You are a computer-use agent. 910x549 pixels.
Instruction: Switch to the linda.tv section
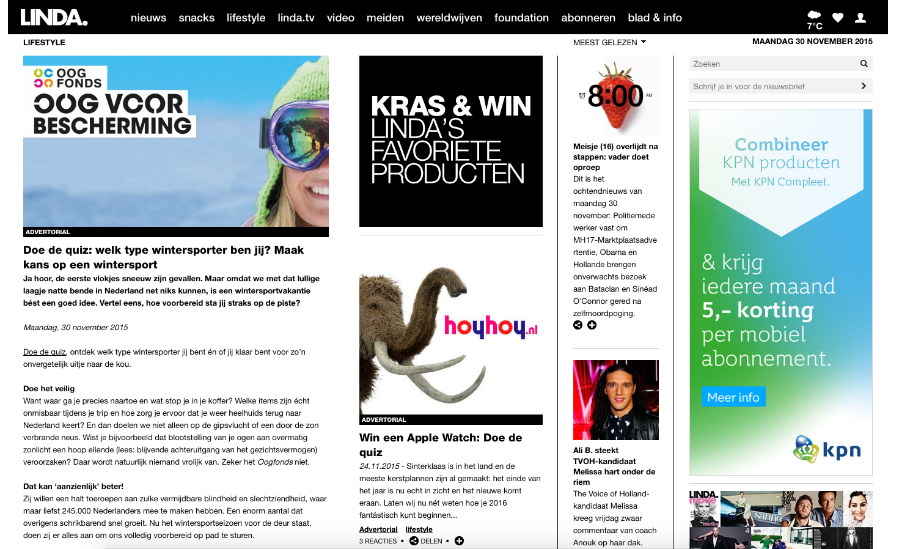point(296,18)
